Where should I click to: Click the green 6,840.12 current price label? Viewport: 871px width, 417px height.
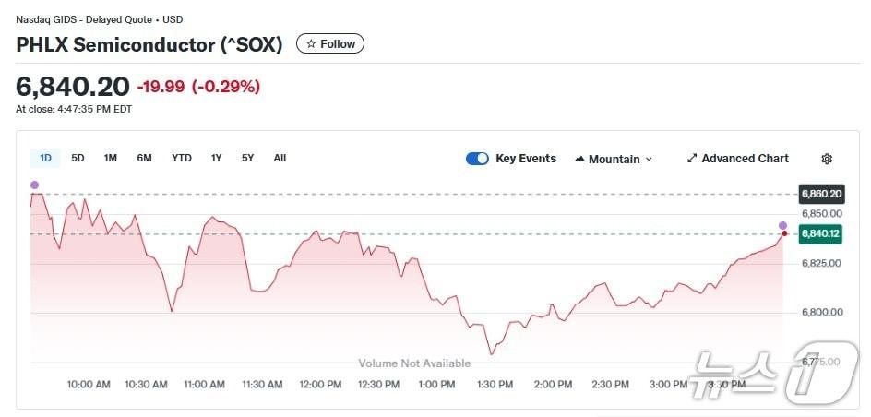(x=820, y=234)
